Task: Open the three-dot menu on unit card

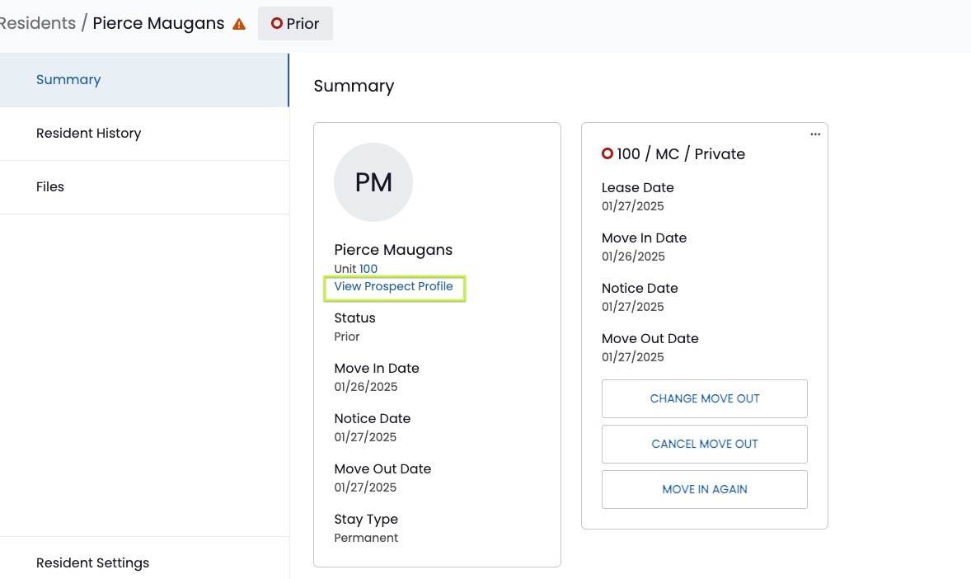Action: (x=815, y=134)
